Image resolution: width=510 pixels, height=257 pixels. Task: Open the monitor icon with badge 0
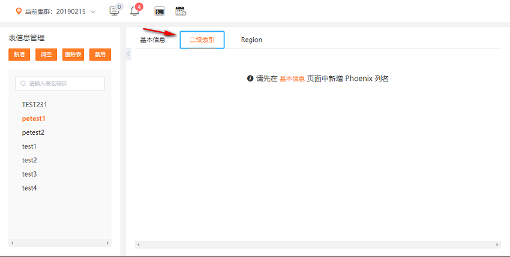pyautogui.click(x=114, y=11)
